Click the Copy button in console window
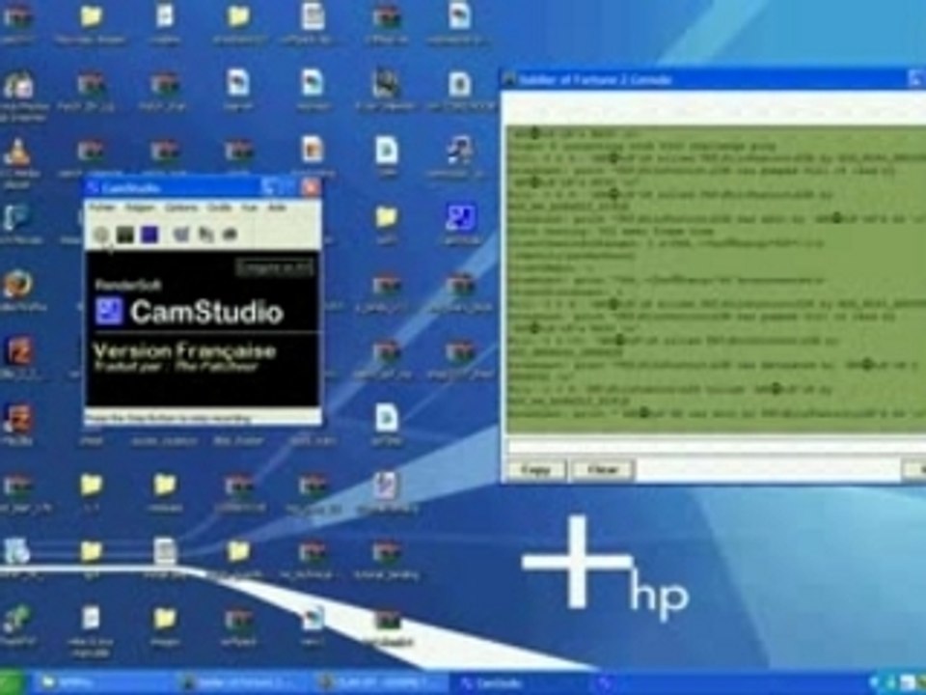This screenshot has height=695, width=926. (x=537, y=470)
